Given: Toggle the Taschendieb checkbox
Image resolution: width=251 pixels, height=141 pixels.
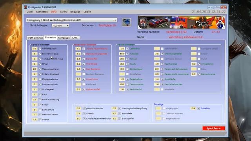Looking at the screenshot, I should [162, 64].
